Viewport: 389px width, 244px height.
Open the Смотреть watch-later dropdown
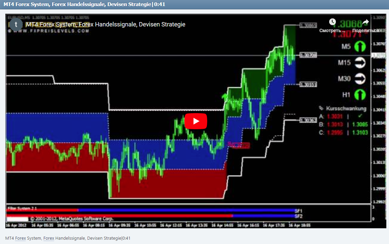331,30
